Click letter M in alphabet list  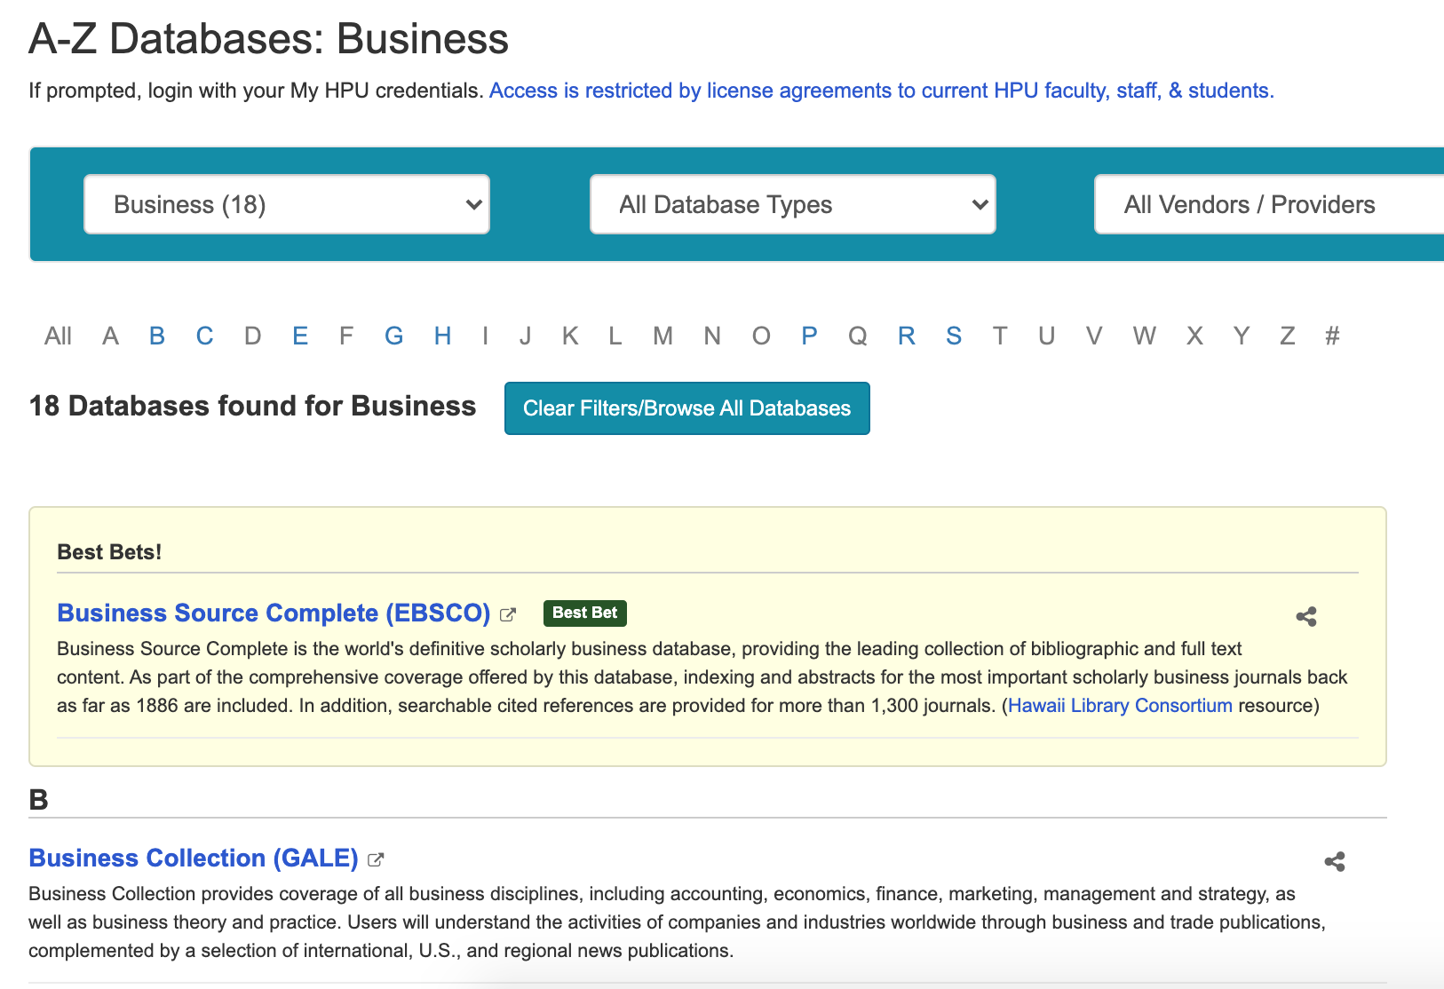(x=662, y=336)
